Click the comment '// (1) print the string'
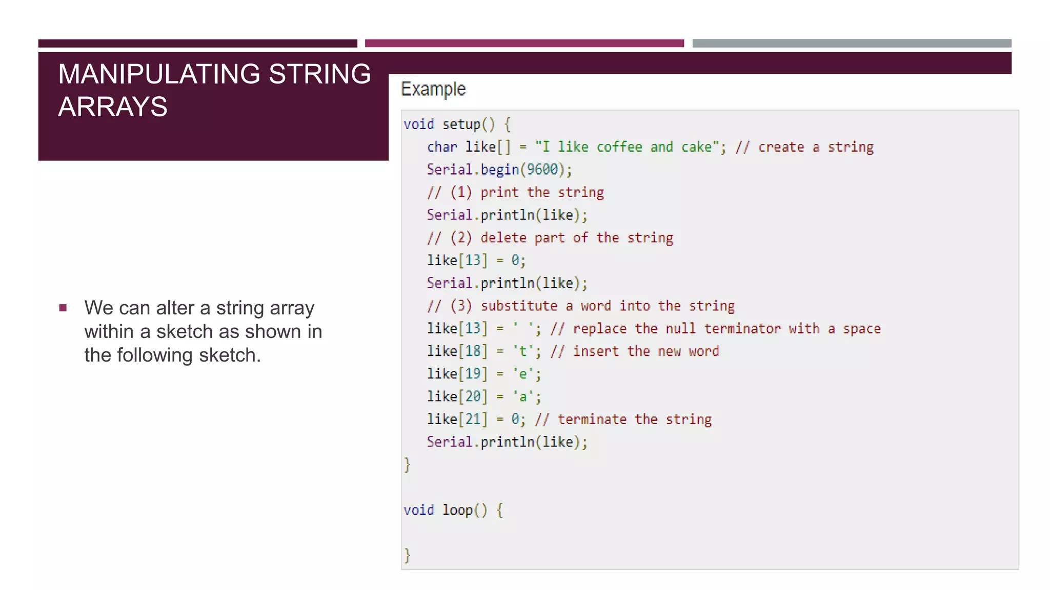The height and width of the screenshot is (590, 1050). click(x=515, y=193)
